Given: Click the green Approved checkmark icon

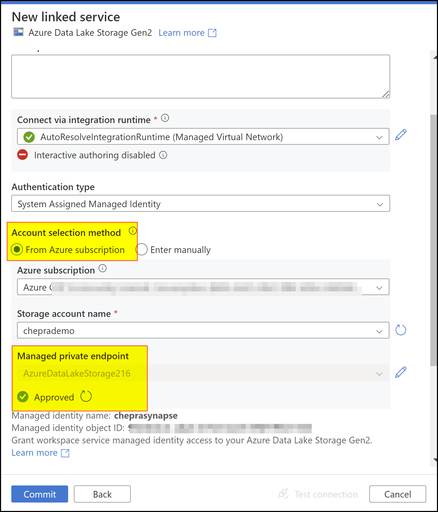Looking at the screenshot, I should (23, 397).
